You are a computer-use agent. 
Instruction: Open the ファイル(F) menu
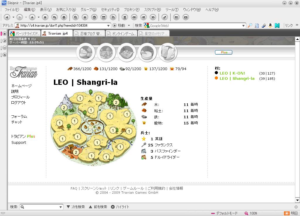point(12,10)
